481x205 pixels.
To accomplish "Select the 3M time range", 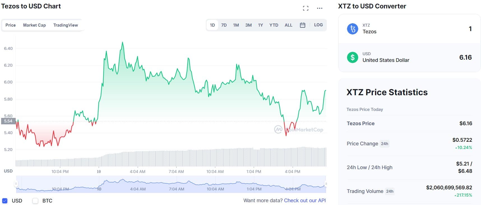I will coord(248,25).
